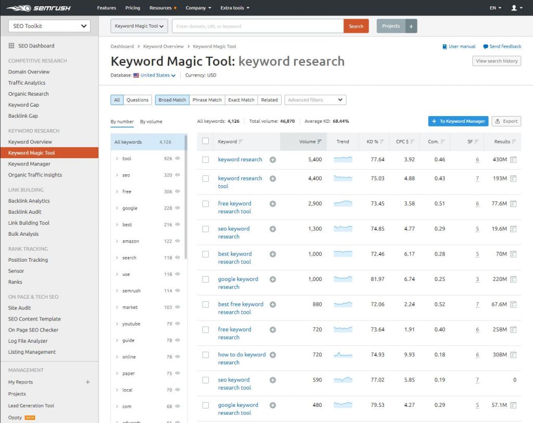533x423 pixels.
Task: Click the KD % column sort icon
Action: pos(382,142)
